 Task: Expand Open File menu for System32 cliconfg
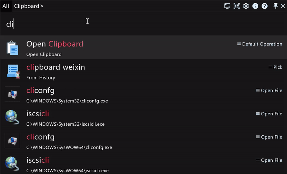click(269, 91)
